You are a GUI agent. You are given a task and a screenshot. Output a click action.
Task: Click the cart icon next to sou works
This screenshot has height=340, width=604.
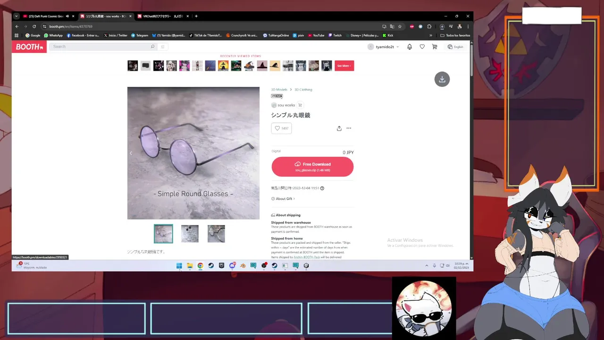pos(300,105)
